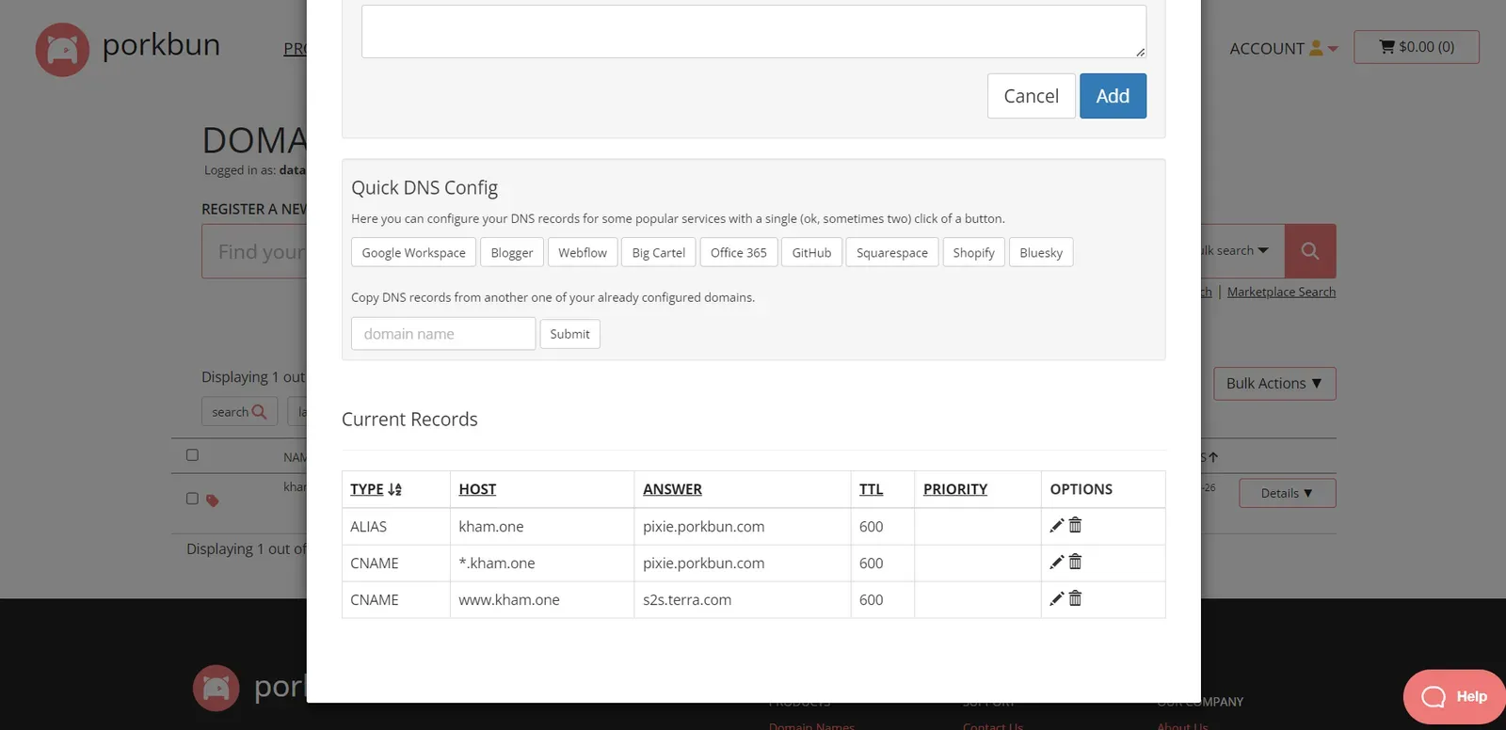
Task: Sort records by TTL column
Action: (871, 489)
